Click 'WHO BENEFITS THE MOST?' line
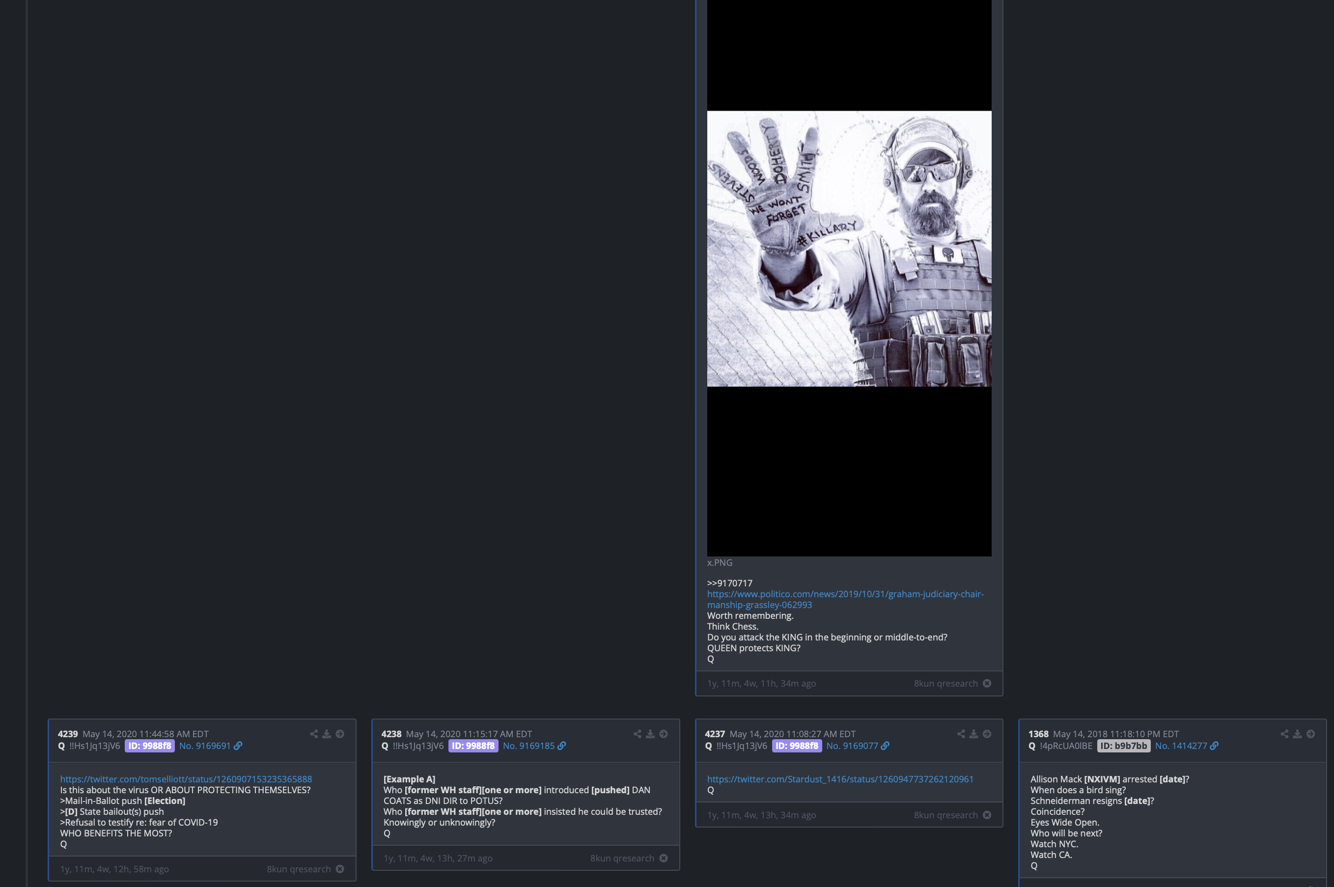1334x887 pixels. [116, 832]
